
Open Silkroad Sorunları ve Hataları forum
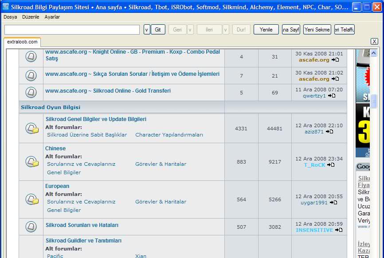coord(82,225)
